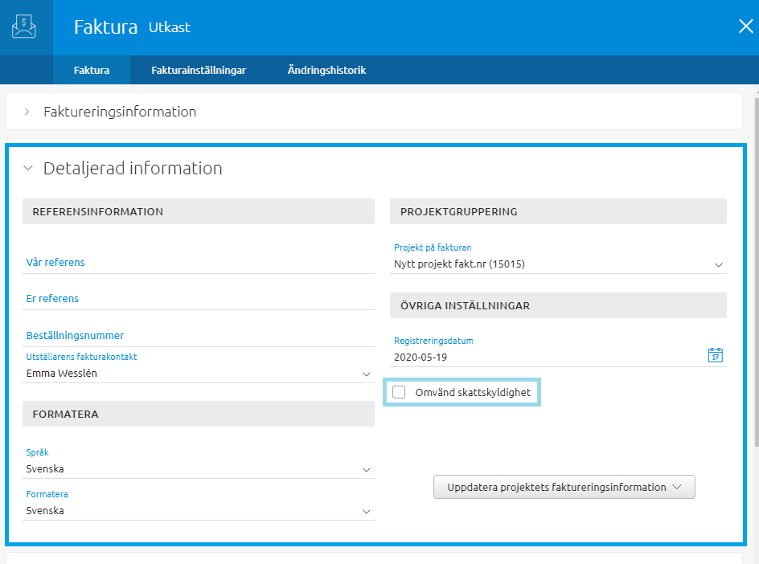Switch to the Ändringshistorik tab

click(x=326, y=71)
